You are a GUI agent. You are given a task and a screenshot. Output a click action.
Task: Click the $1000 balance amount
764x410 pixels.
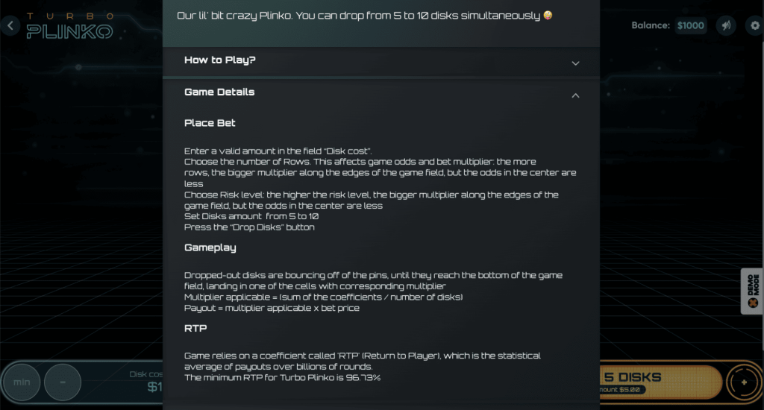point(691,26)
